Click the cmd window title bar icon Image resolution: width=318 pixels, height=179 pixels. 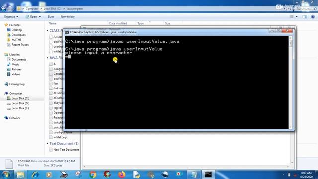67,32
